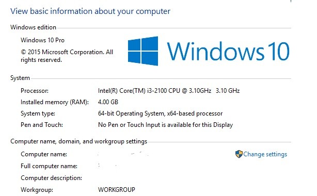Click the Processor value Intel Core i3-2100
Image resolution: width=317 pixels, height=196 pixels.
(169, 91)
